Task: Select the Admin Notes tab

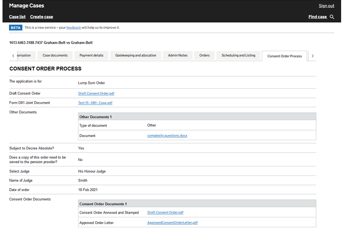Action: coord(178,56)
